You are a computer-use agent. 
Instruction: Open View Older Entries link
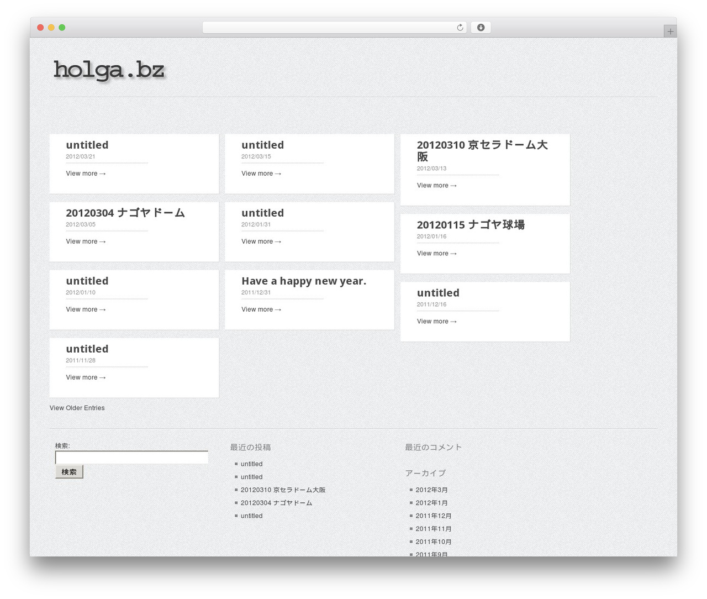[77, 408]
